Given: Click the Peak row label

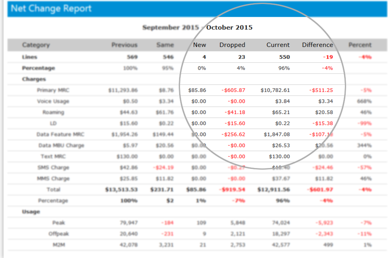Looking at the screenshot, I should [x=59, y=223].
